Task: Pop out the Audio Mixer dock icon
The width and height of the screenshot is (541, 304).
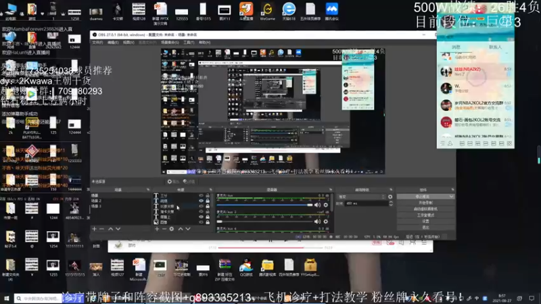Action: [331, 190]
